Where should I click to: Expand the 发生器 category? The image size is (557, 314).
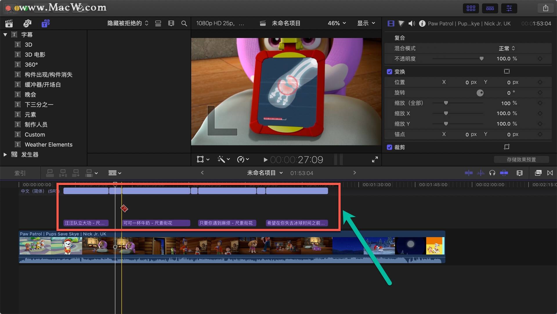pos(5,155)
